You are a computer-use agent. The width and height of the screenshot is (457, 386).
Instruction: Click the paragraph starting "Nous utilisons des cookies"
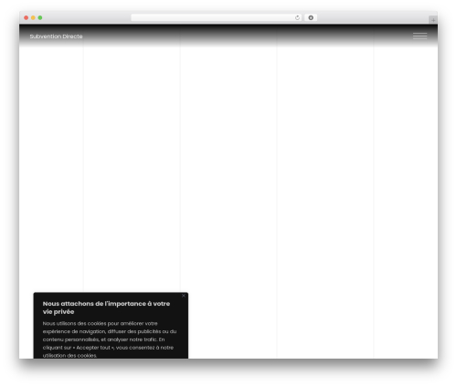[110, 339]
